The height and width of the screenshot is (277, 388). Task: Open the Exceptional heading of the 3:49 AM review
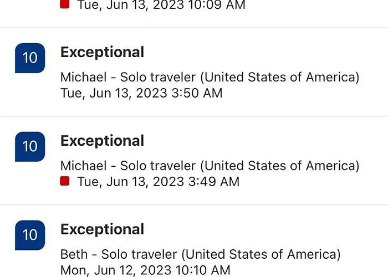(x=102, y=141)
